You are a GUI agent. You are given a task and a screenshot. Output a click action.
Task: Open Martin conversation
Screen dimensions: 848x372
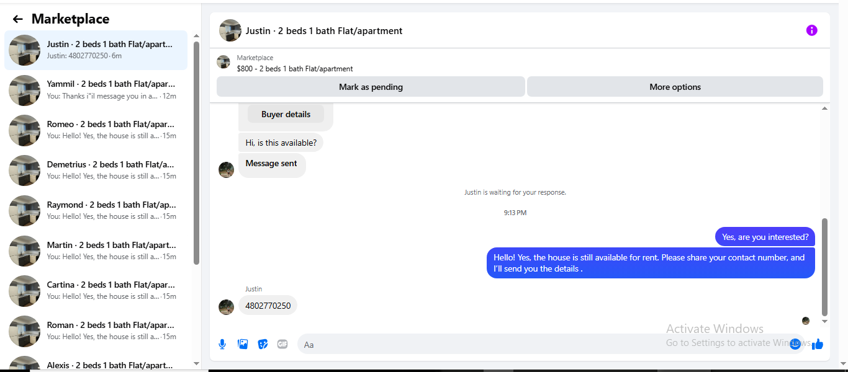tap(96, 251)
